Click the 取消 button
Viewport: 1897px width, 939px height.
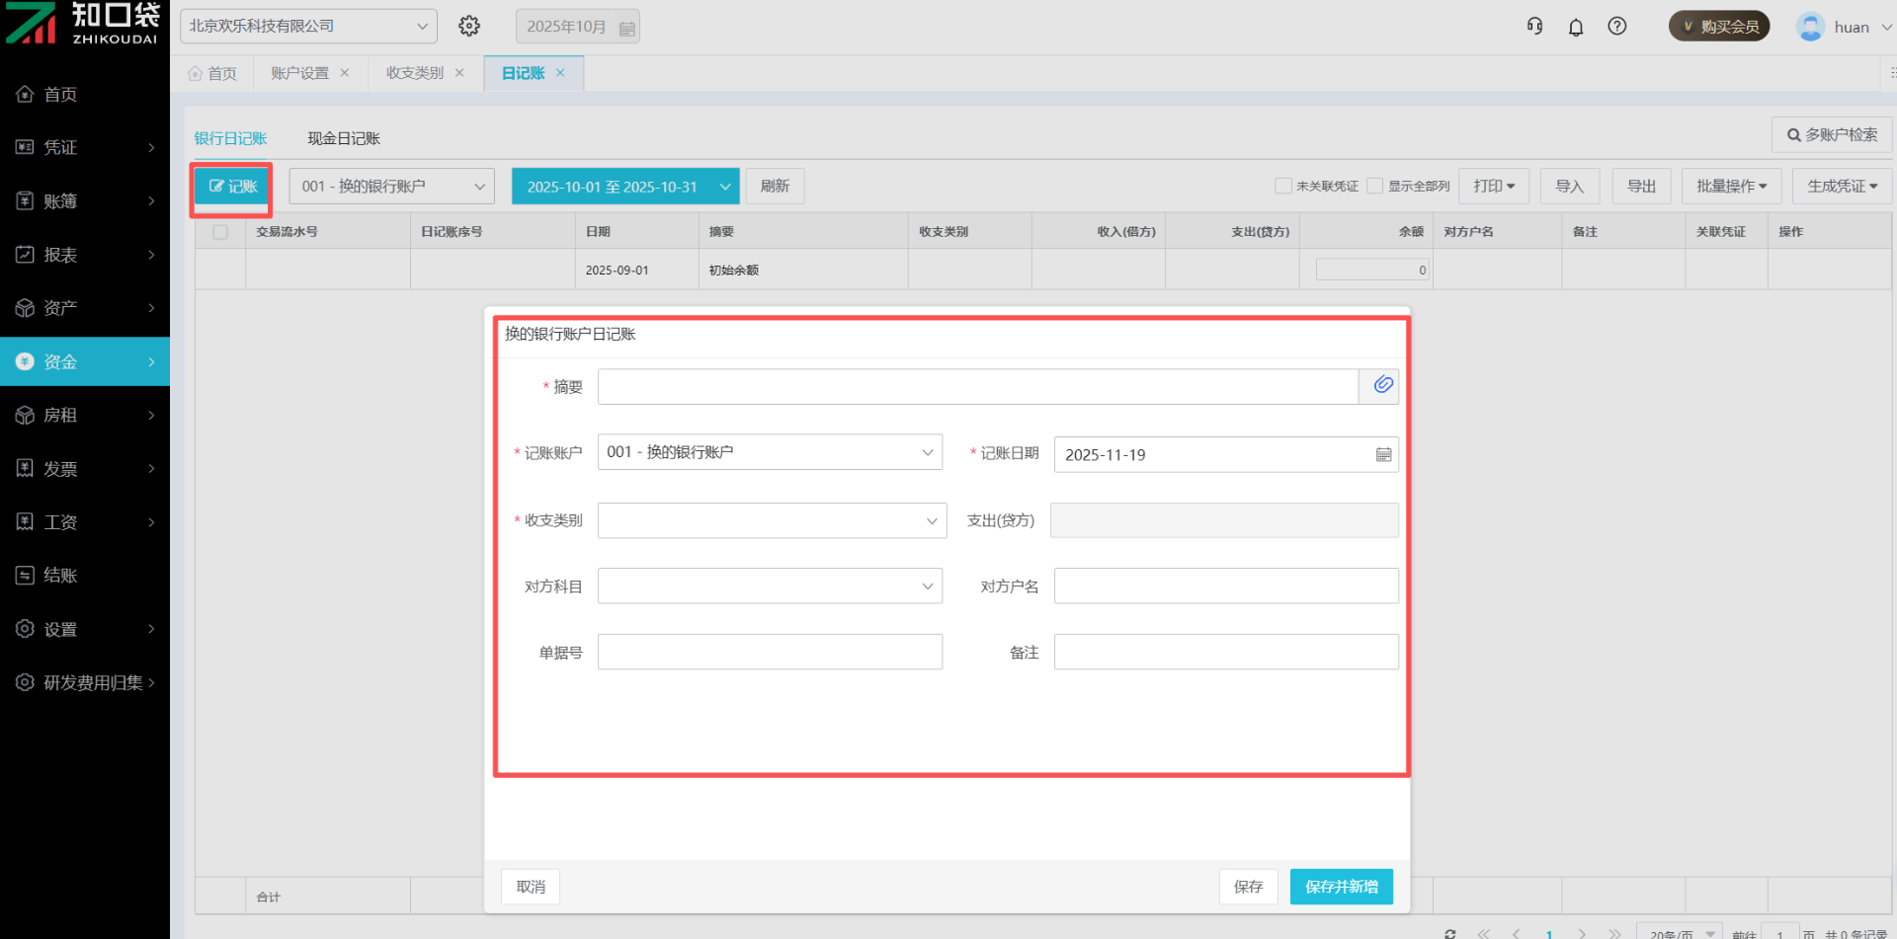coord(531,887)
